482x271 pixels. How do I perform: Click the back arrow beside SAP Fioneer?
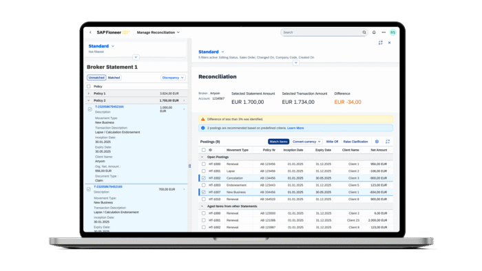click(x=90, y=32)
